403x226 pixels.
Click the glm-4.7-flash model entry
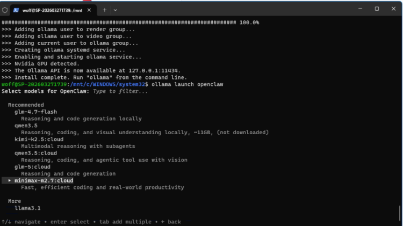35,112
